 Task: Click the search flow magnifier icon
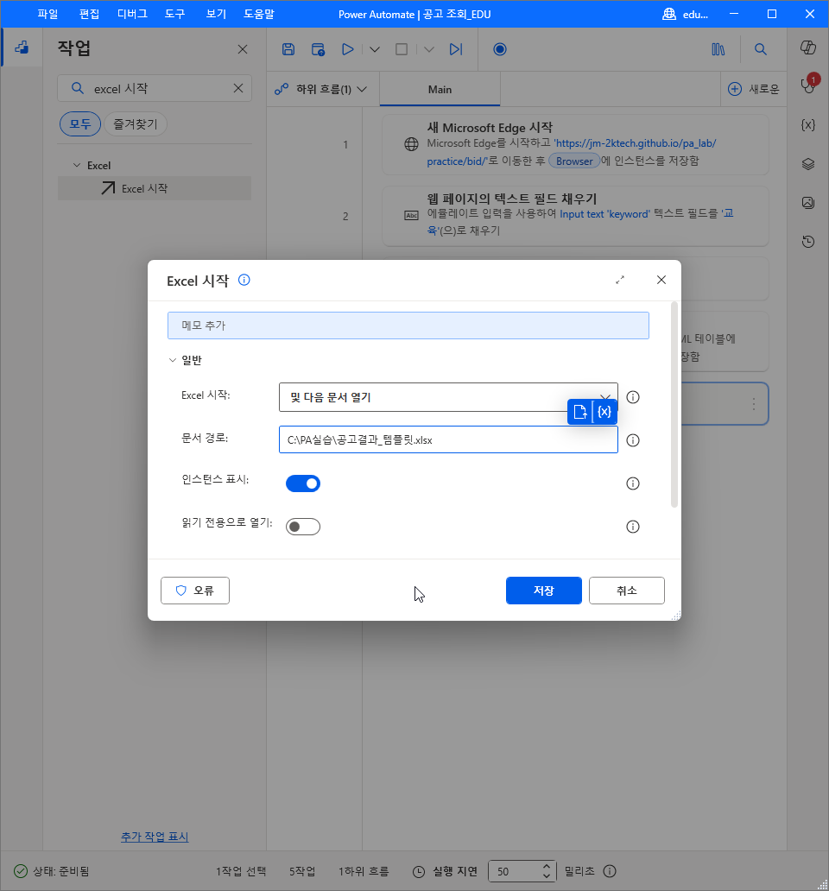coord(760,49)
